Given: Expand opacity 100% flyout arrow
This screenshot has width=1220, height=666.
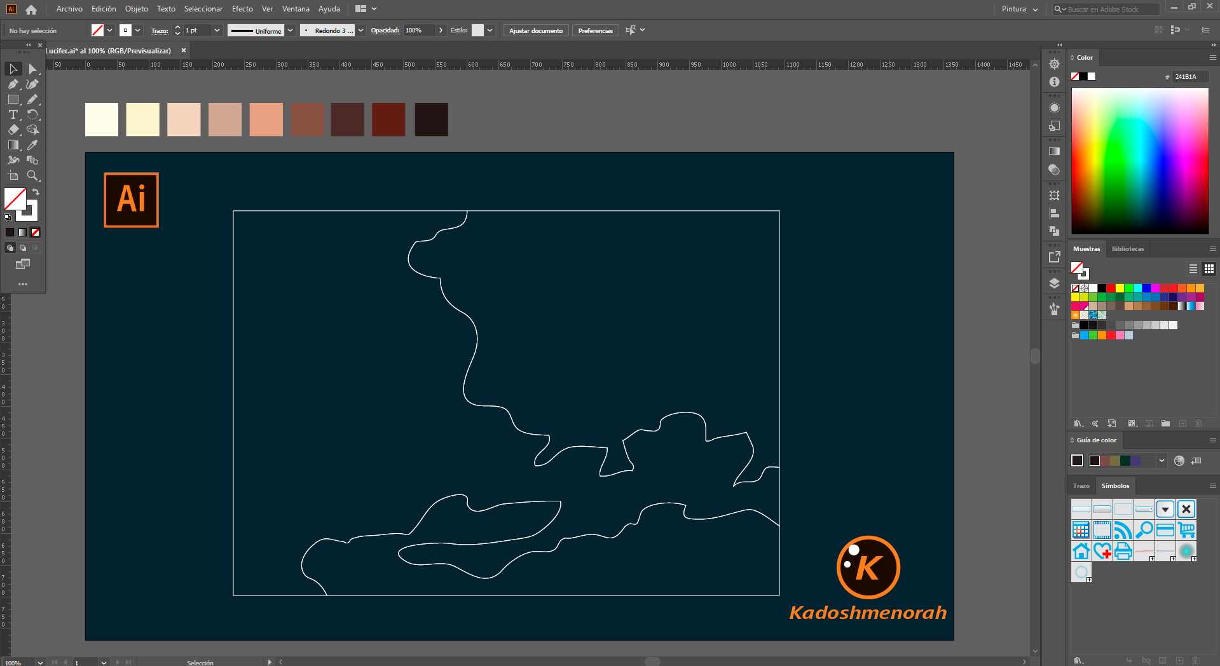Looking at the screenshot, I should pos(441,31).
